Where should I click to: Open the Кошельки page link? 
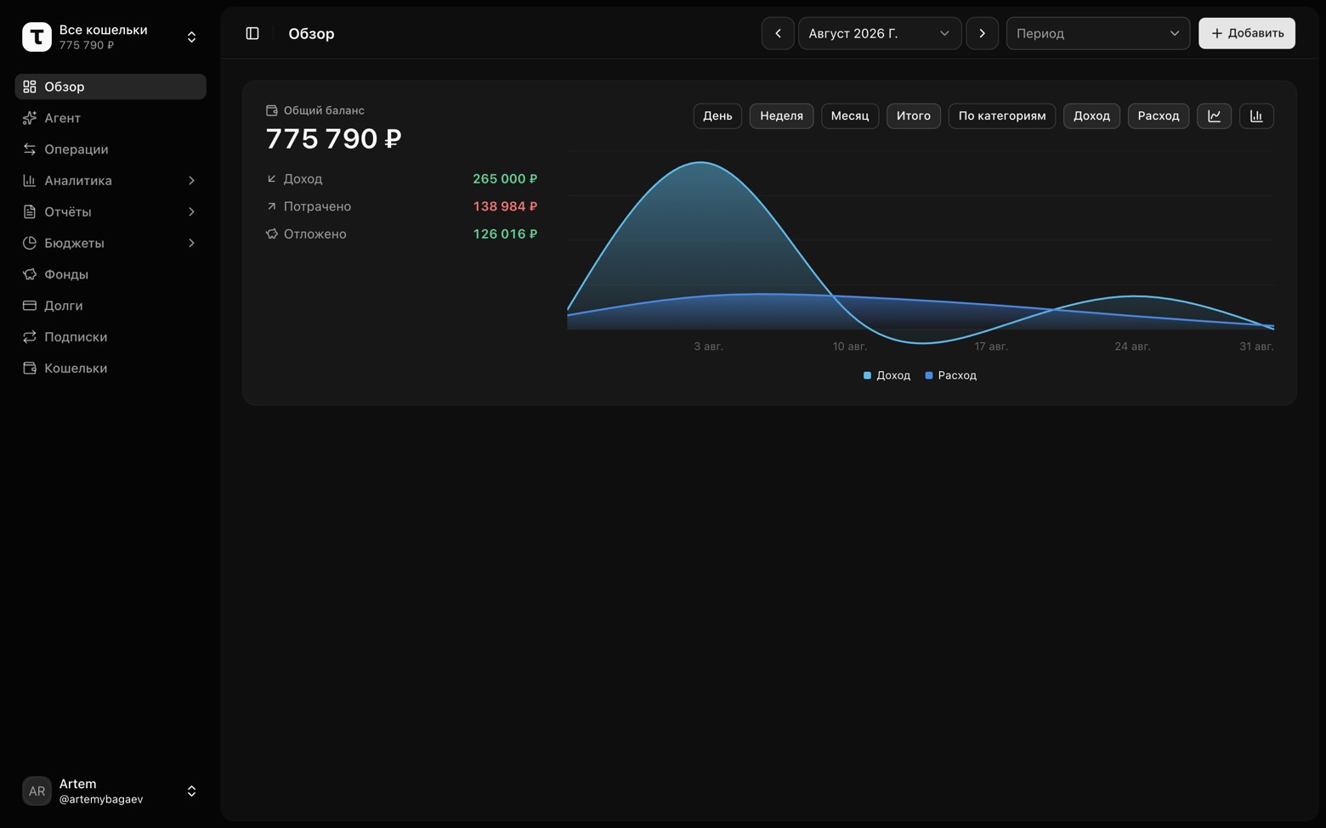click(110, 369)
